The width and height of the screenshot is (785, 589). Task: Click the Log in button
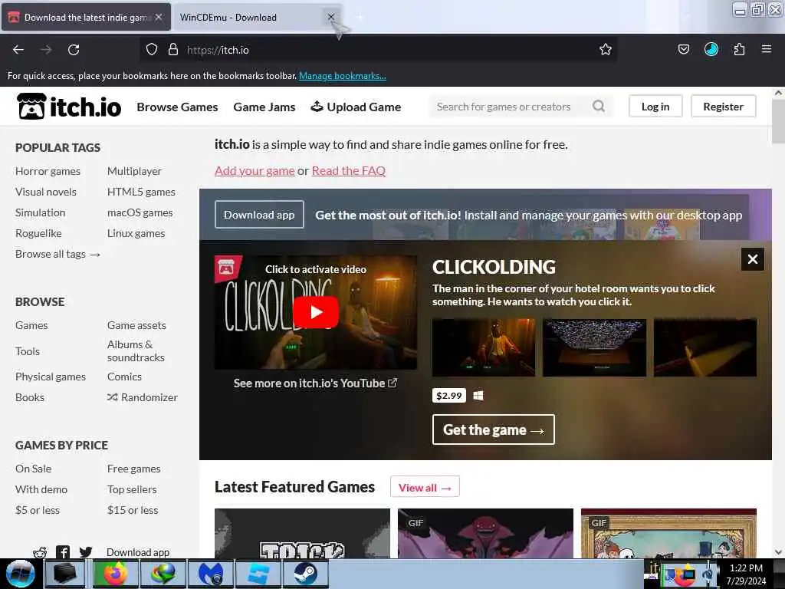click(655, 106)
